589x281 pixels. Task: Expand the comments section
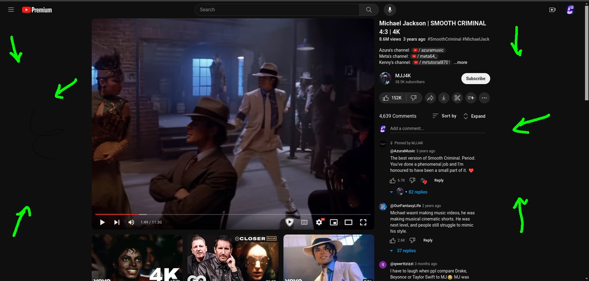click(474, 116)
